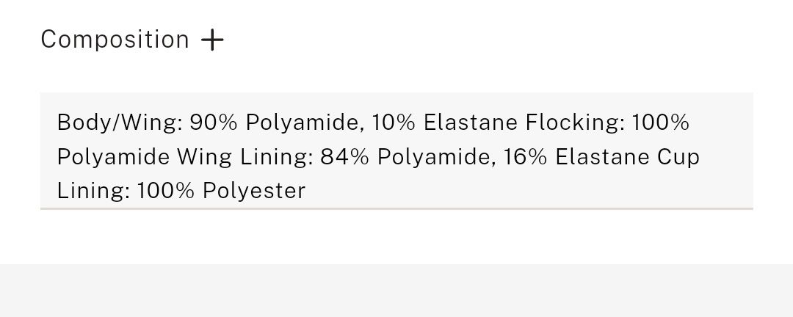
Task: Click the Polyamide Wing Lining text
Action: tap(185, 157)
